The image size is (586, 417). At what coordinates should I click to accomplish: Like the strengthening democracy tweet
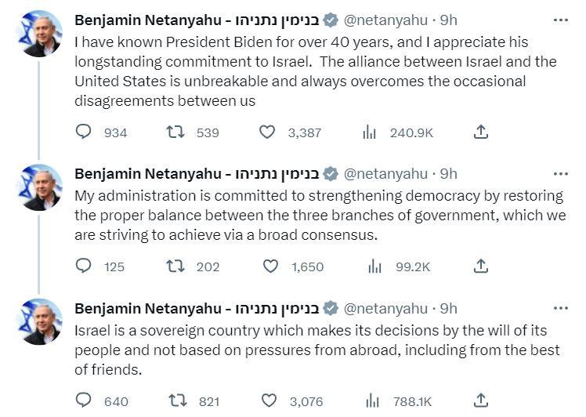270,267
